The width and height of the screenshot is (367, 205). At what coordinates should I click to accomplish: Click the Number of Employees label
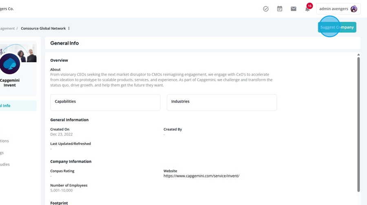pyautogui.click(x=69, y=185)
